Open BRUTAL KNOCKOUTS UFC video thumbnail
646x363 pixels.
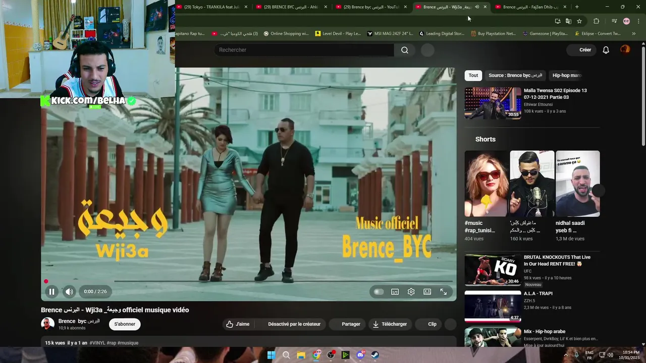pos(493,270)
